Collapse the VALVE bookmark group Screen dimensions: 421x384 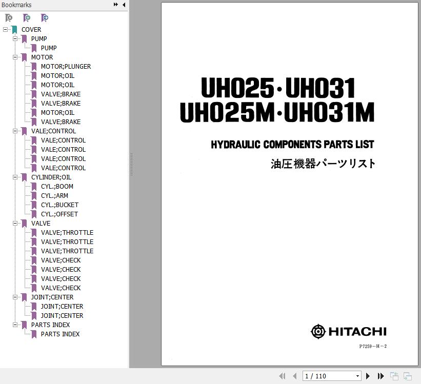pos(15,224)
